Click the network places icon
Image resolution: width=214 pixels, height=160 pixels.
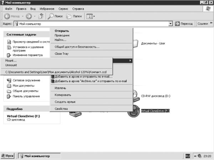(9, 80)
